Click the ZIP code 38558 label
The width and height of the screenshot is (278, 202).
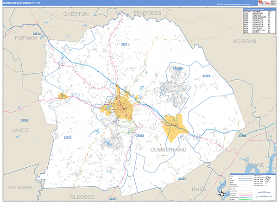coord(177,69)
